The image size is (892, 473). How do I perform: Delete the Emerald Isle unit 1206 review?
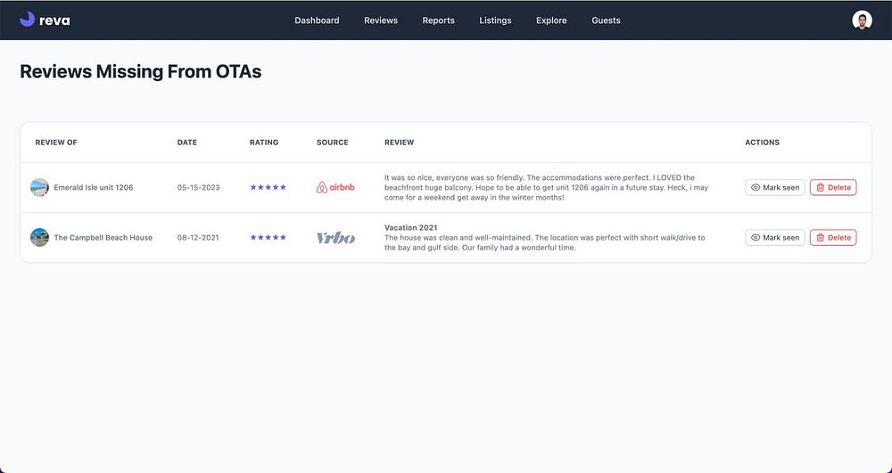click(833, 187)
